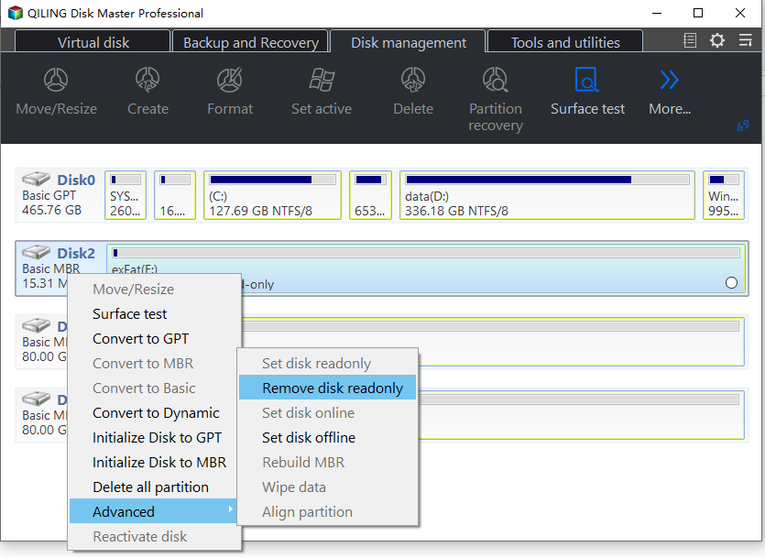Click the Delete toolbar icon
The width and height of the screenshot is (765, 558).
coord(413,80)
